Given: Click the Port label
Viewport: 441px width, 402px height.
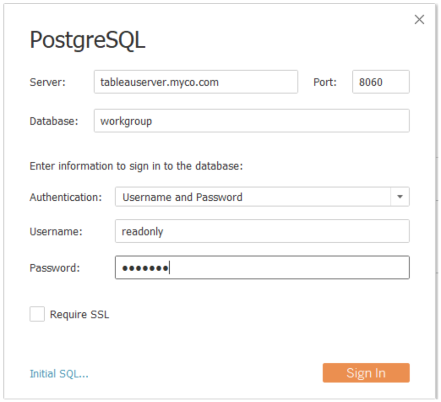Looking at the screenshot, I should tap(325, 82).
